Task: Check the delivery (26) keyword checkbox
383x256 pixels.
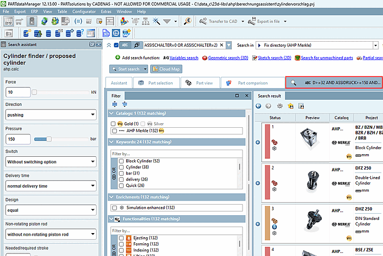Action: [x=122, y=179]
